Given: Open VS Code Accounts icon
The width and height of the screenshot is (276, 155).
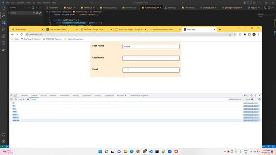Looking at the screenshot, I should (3, 135).
